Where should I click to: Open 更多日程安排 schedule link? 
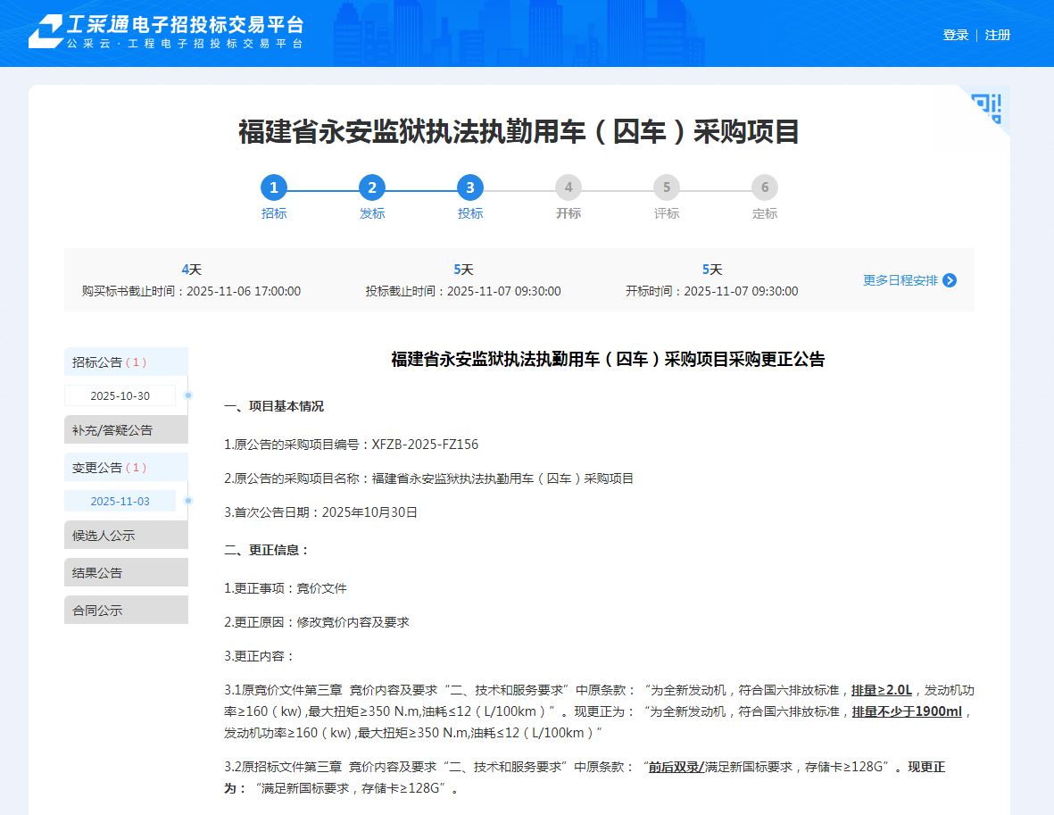900,280
